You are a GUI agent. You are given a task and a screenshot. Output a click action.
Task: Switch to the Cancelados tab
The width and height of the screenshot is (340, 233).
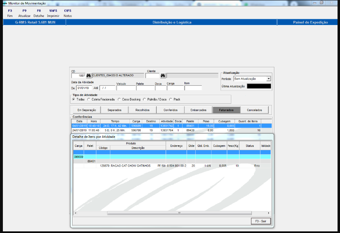(254, 110)
